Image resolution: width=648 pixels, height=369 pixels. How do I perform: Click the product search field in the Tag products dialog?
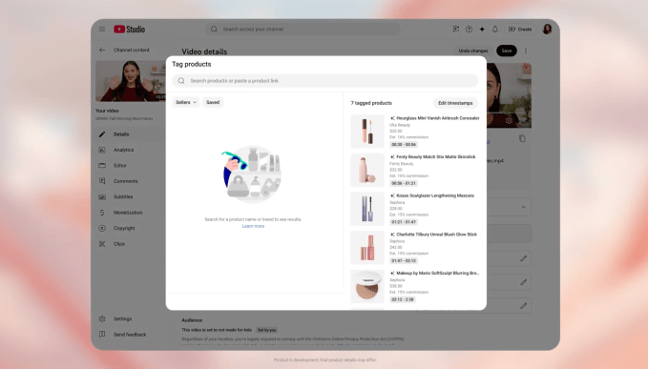(325, 81)
